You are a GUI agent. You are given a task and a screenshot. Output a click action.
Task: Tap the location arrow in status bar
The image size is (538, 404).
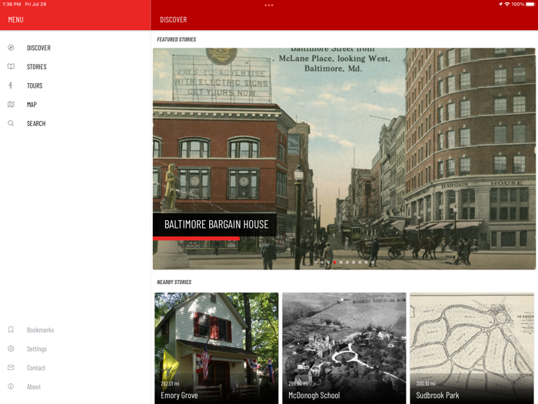[x=500, y=4]
